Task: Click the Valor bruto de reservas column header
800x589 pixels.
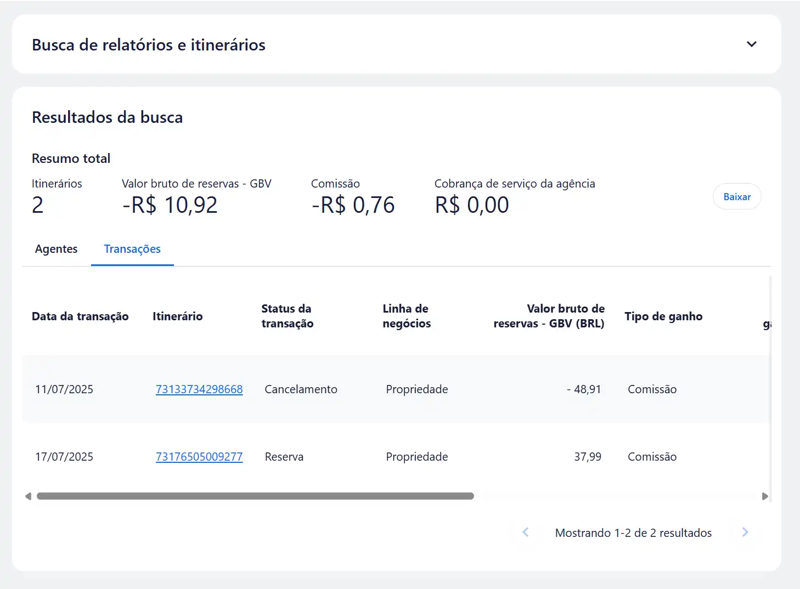Action: point(549,316)
